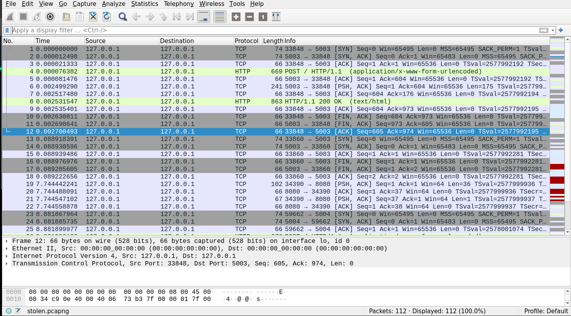Image resolution: width=571 pixels, height=316 pixels.
Task: Open the recent display filters dropdown
Action: click(x=553, y=30)
